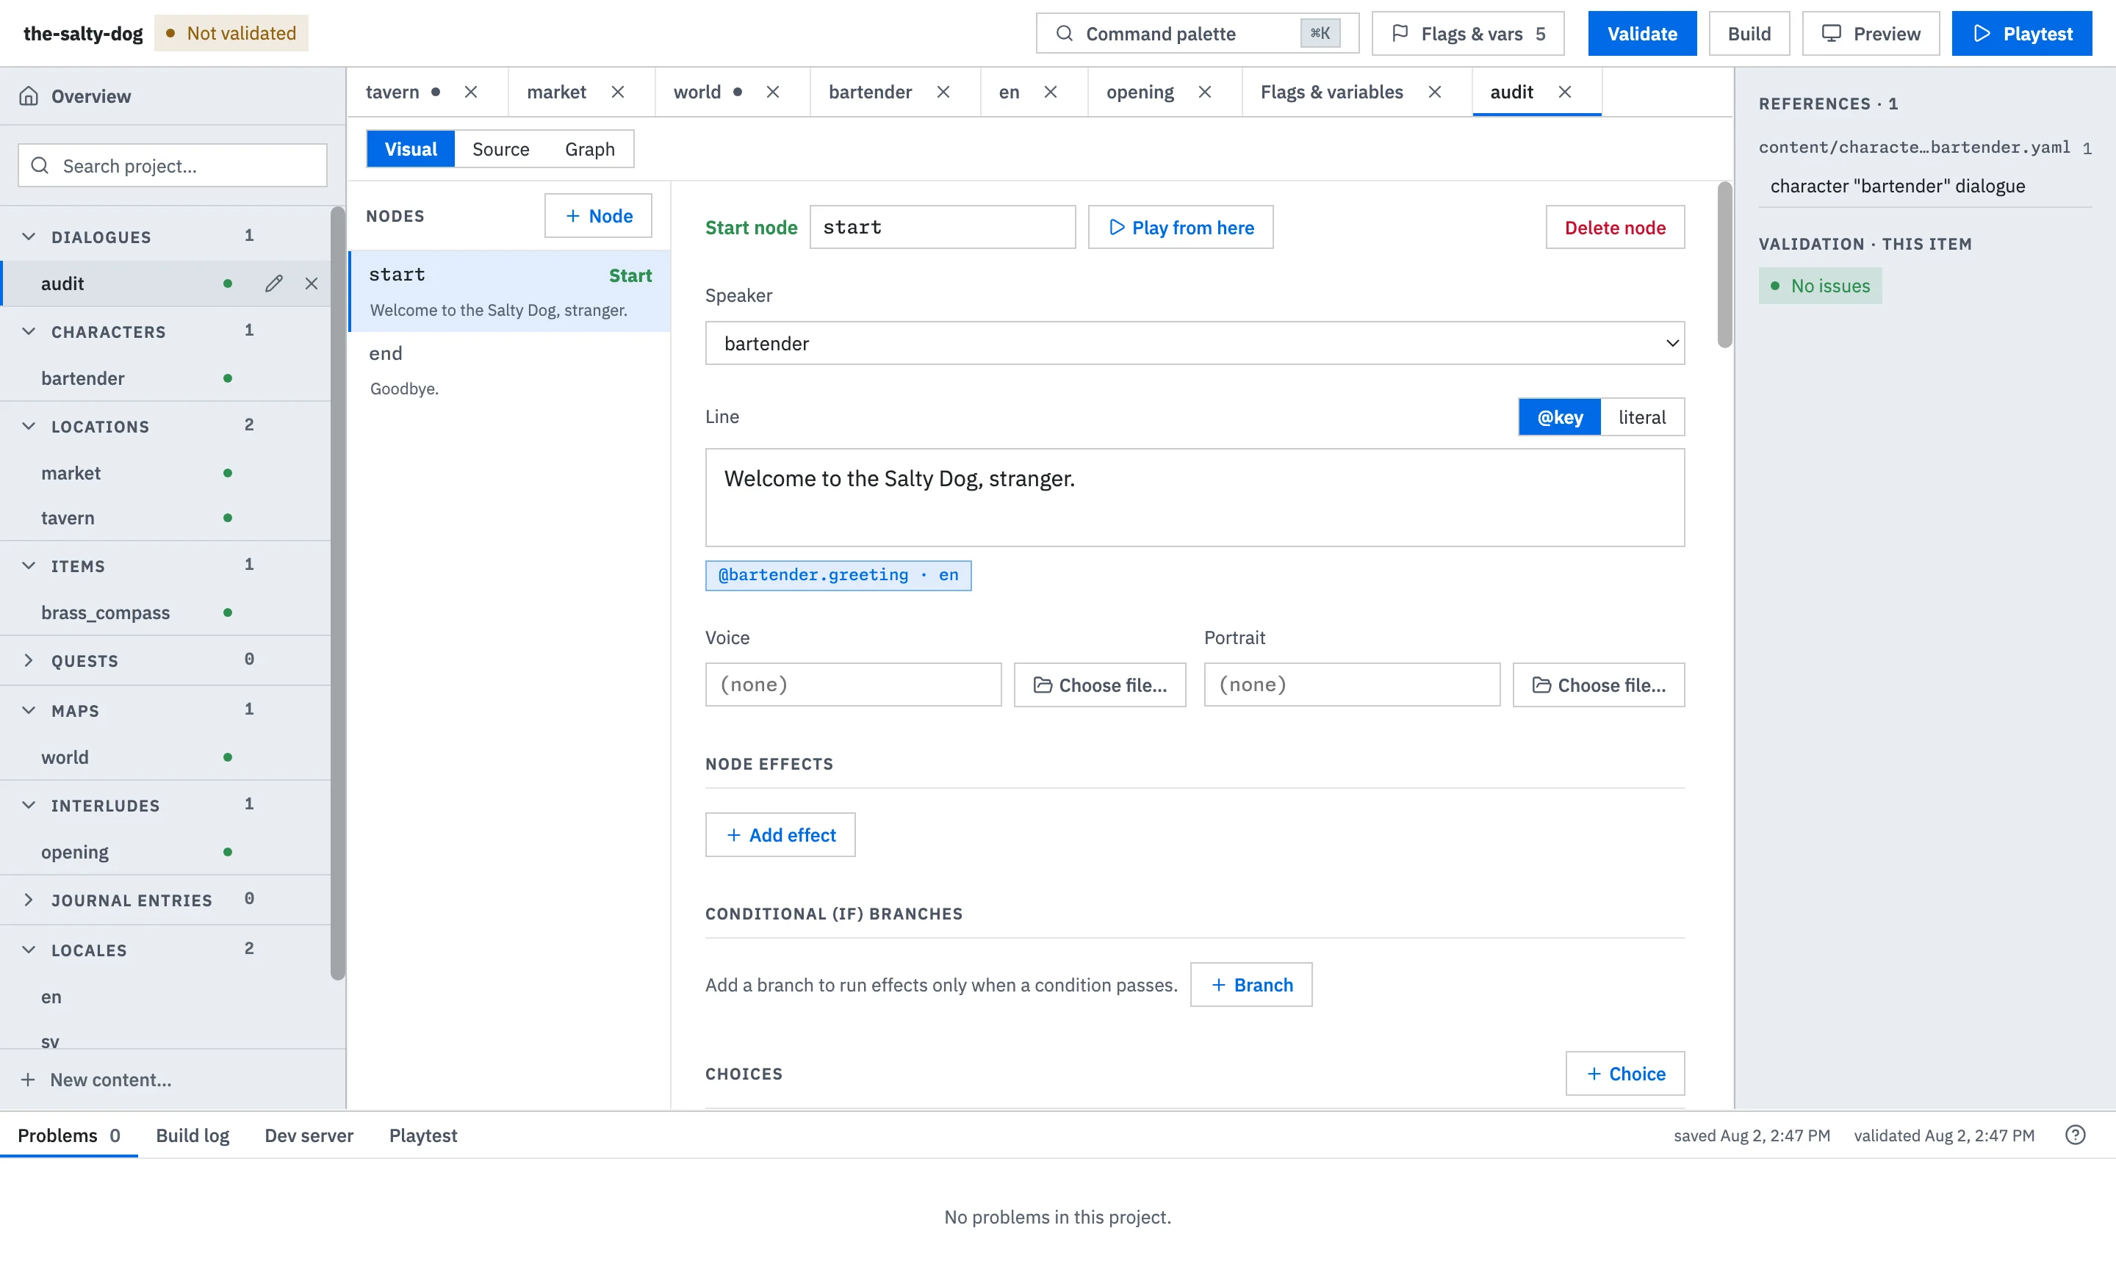Click the plus icon on the Node button
This screenshot has width=2116, height=1275.
573,215
